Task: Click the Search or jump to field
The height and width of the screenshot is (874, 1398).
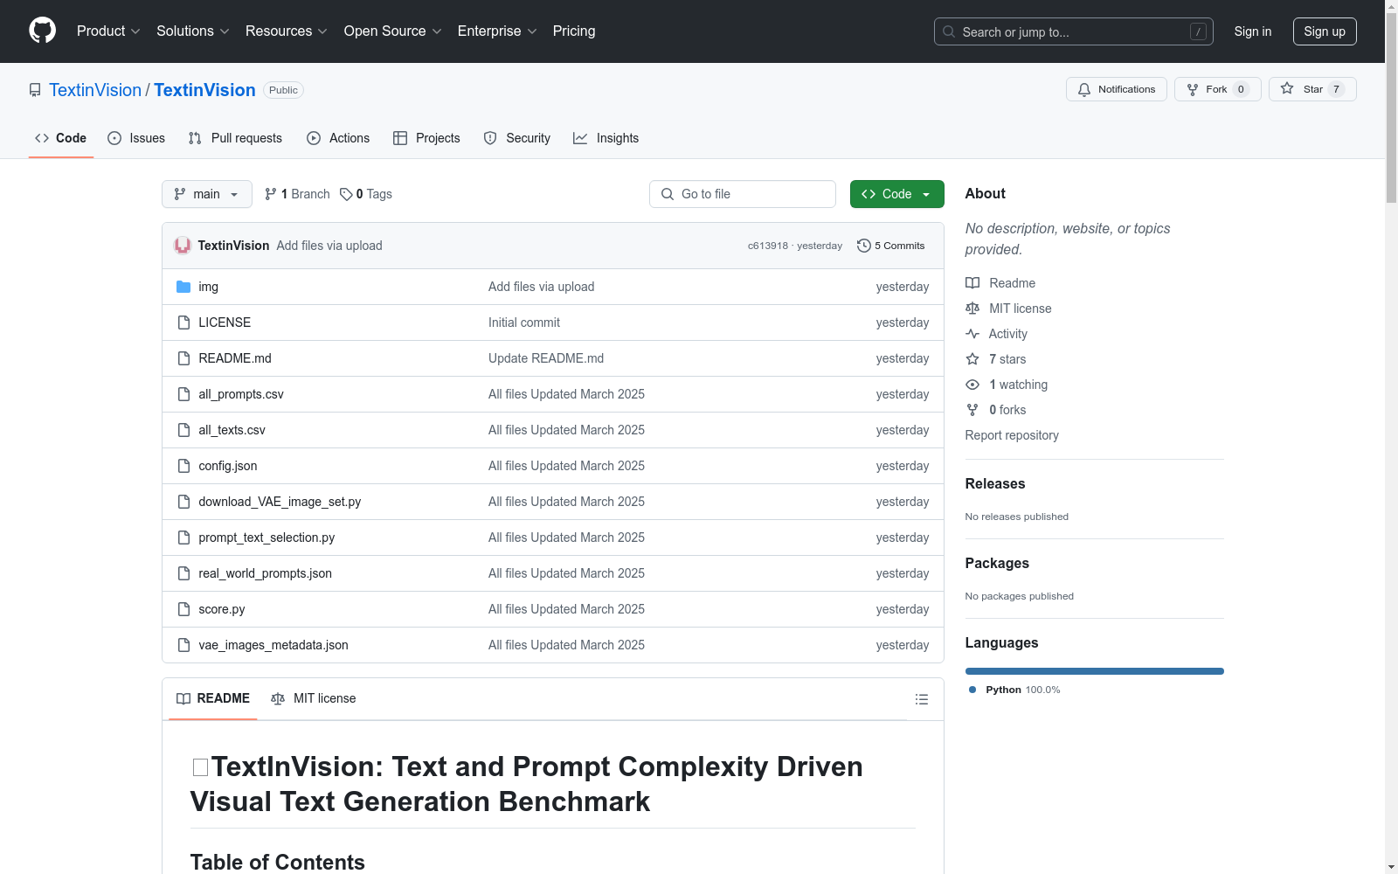Action: (1074, 31)
